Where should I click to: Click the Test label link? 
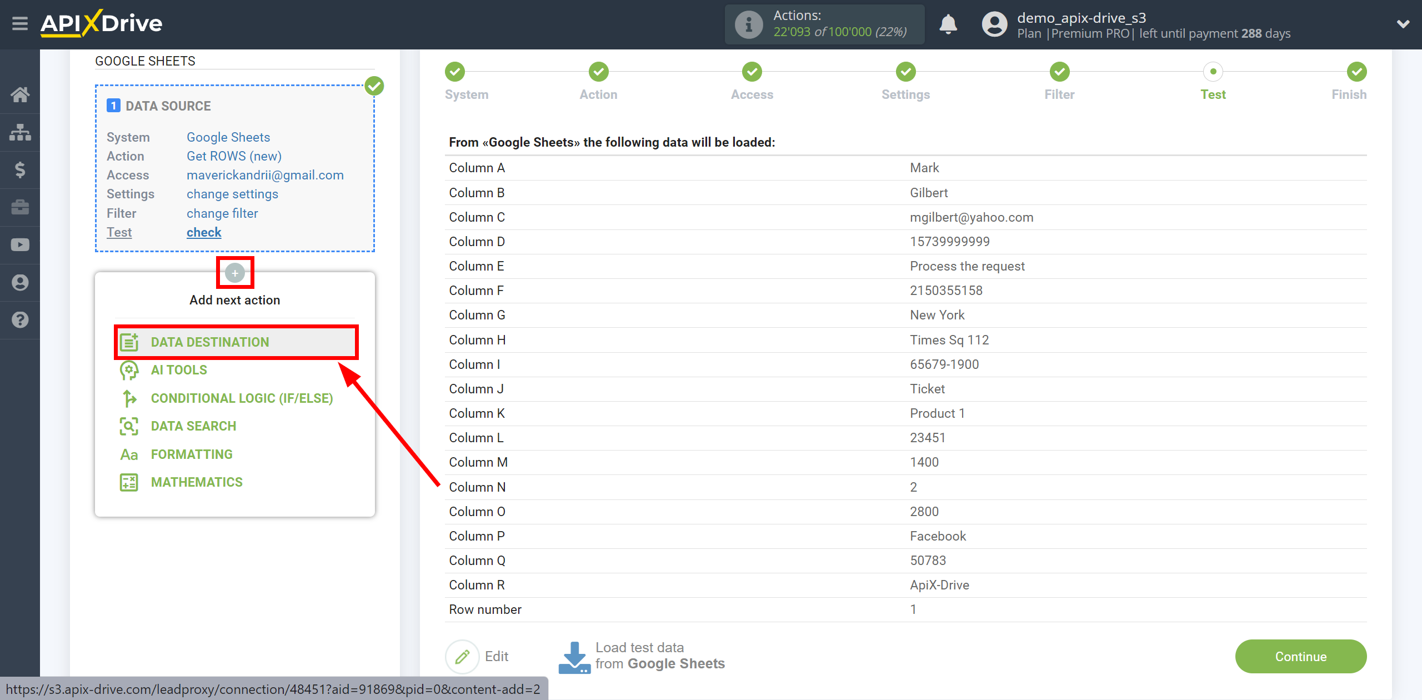119,232
